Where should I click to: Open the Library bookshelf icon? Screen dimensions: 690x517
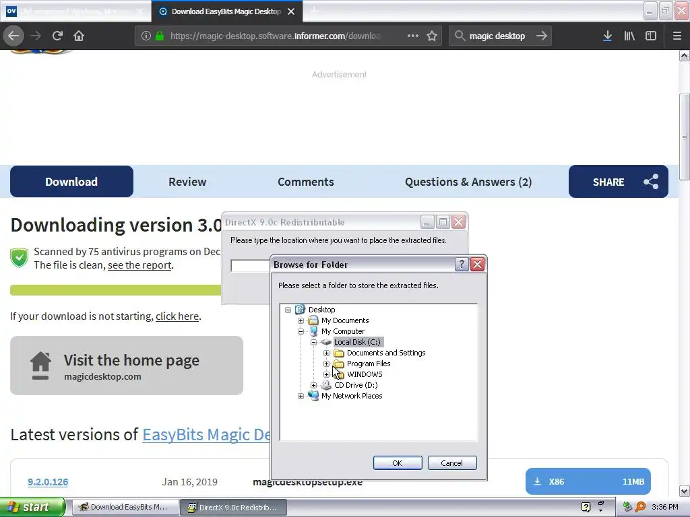click(629, 36)
